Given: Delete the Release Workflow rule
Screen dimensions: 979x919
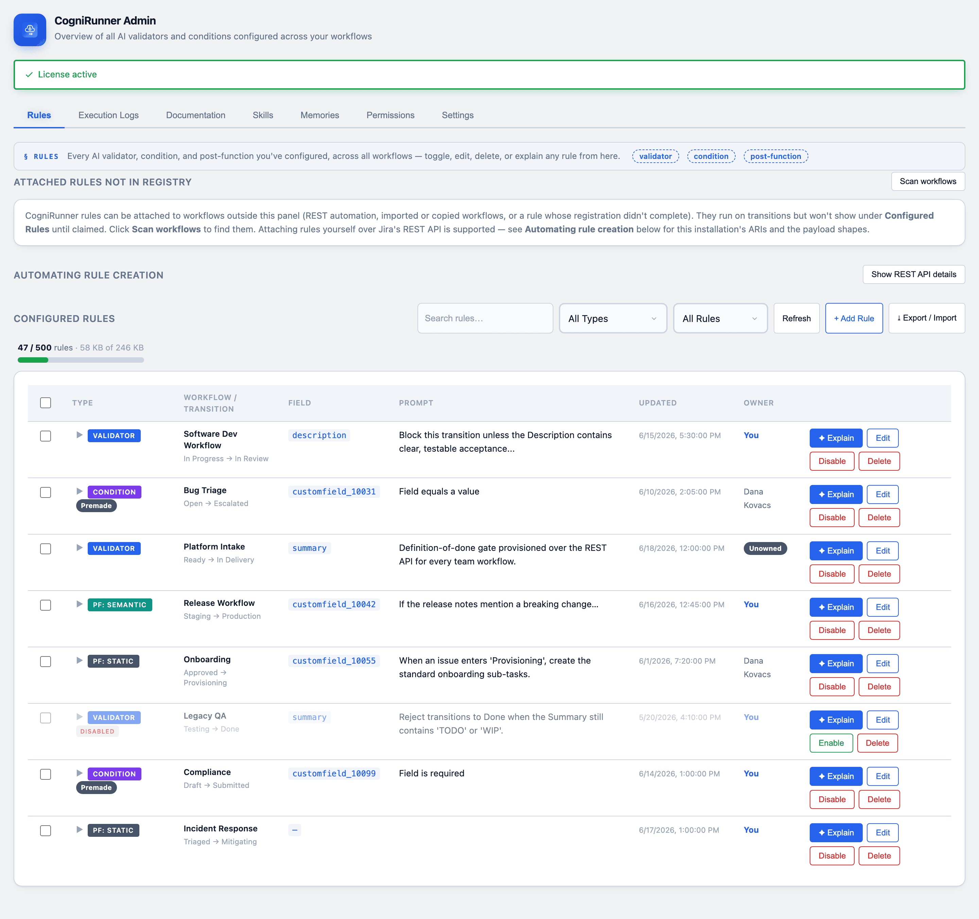Looking at the screenshot, I should (x=879, y=630).
